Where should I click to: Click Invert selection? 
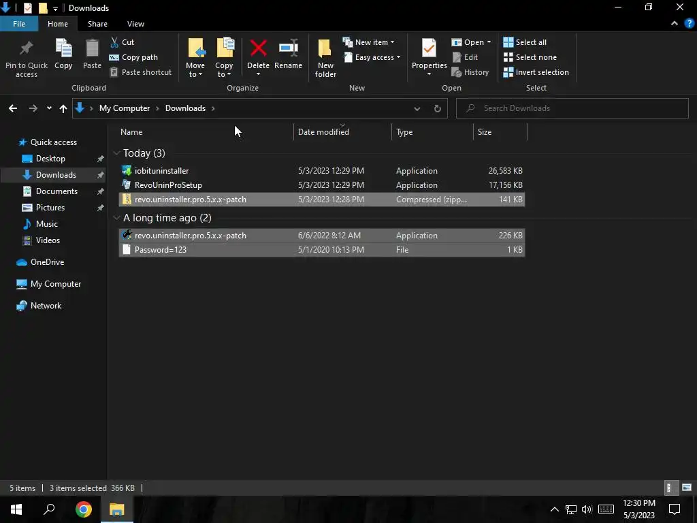[536, 72]
